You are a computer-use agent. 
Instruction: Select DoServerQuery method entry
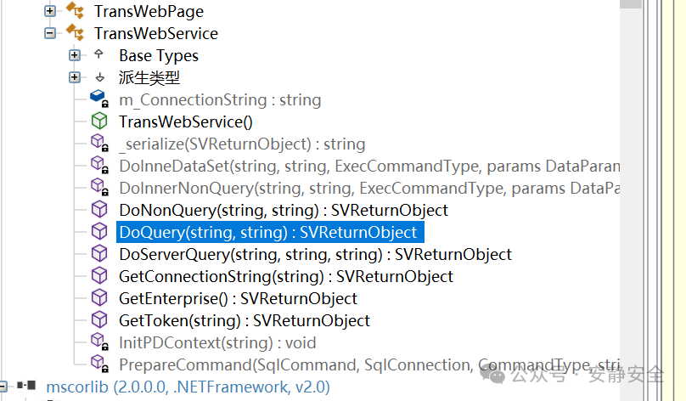pos(316,254)
